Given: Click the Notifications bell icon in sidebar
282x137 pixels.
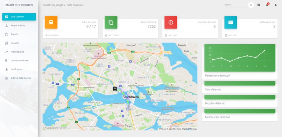Looking at the screenshot, I should [7, 69].
